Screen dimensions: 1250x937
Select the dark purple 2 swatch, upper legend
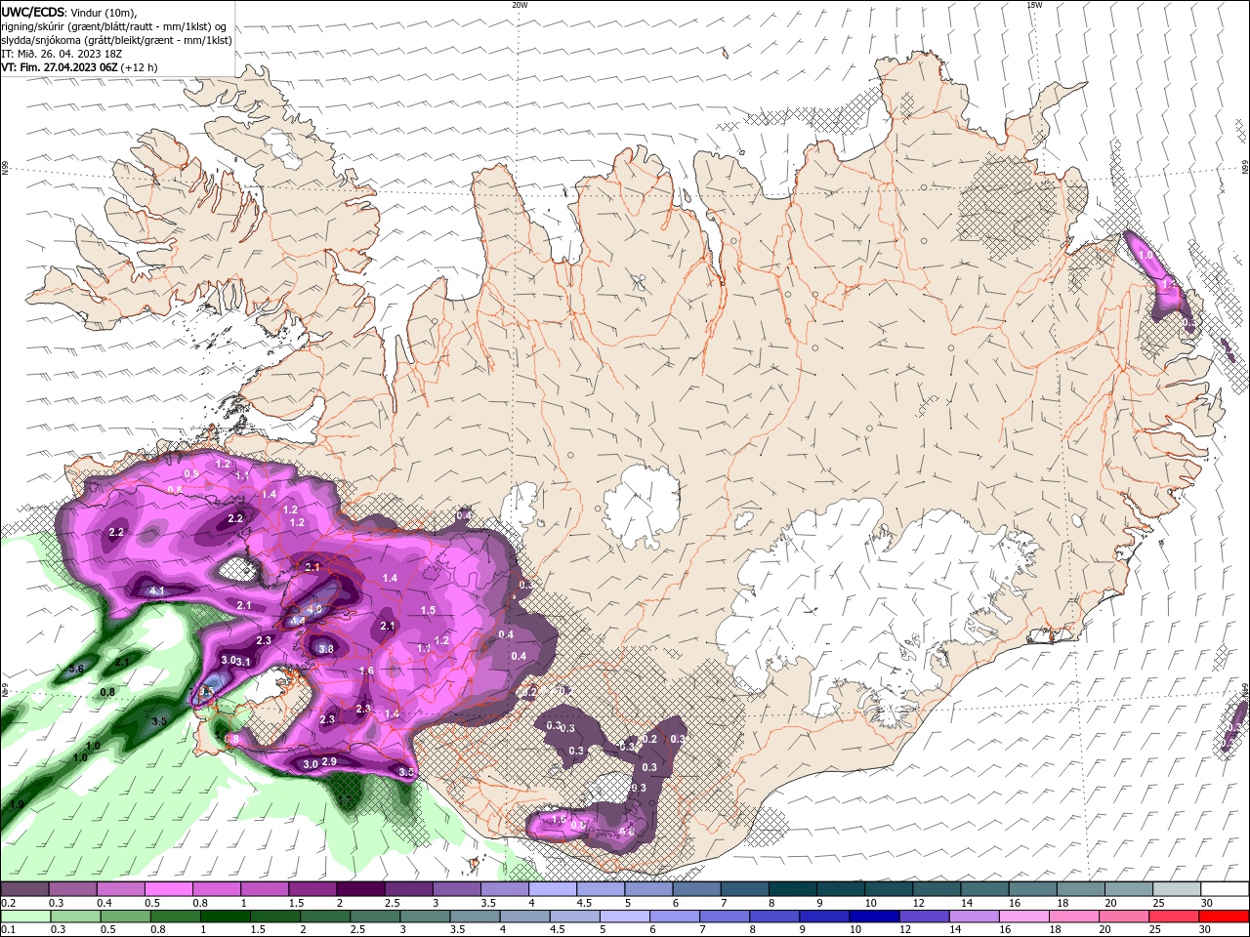[359, 889]
